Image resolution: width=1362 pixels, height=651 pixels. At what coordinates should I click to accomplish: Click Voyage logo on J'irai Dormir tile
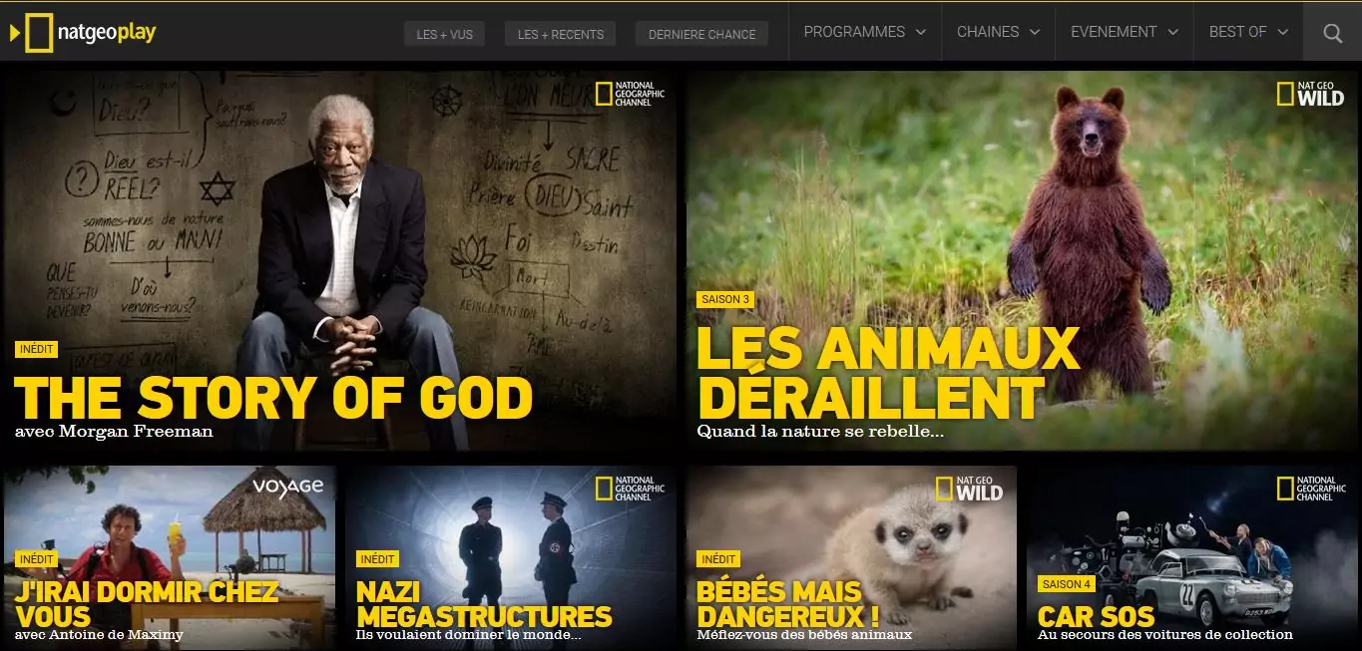coord(288,487)
